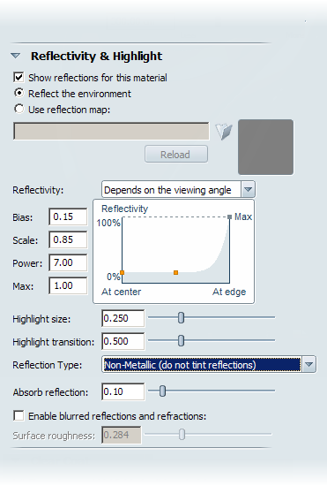Click the Reload button
The image size is (327, 486).
point(176,154)
